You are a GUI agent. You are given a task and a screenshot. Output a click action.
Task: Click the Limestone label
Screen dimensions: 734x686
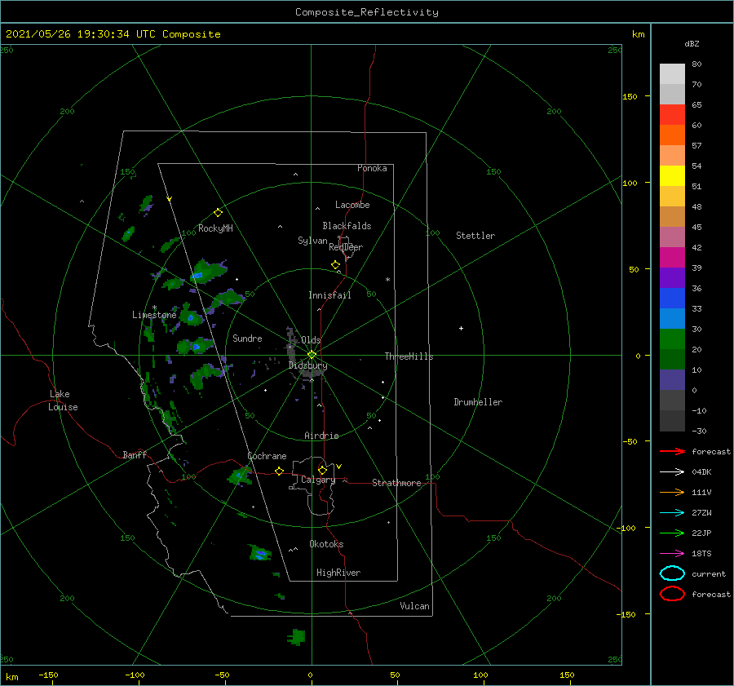click(x=154, y=315)
